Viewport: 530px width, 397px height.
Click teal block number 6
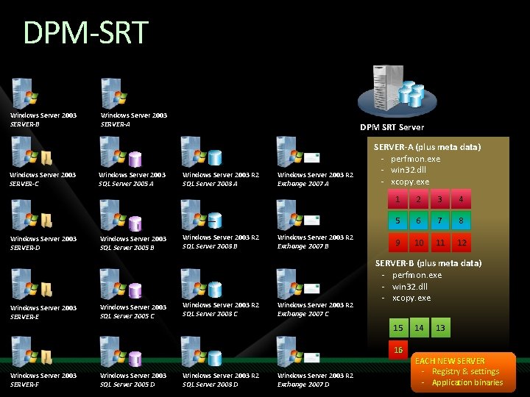pyautogui.click(x=419, y=221)
